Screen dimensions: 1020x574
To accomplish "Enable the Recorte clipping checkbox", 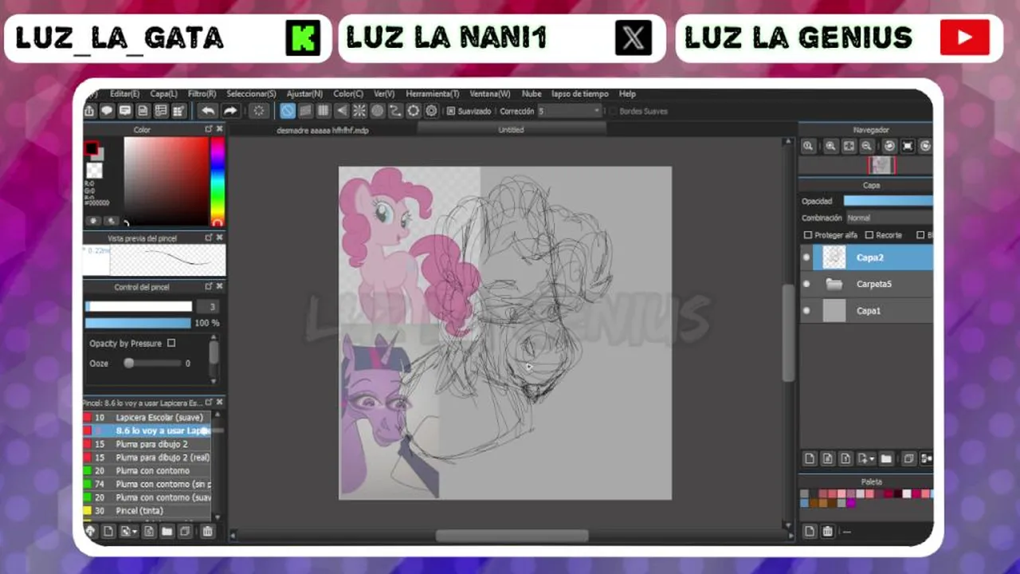I will [x=869, y=235].
